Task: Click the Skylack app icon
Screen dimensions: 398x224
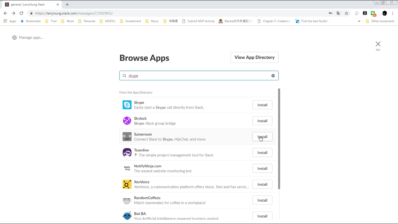Action: [x=127, y=121]
